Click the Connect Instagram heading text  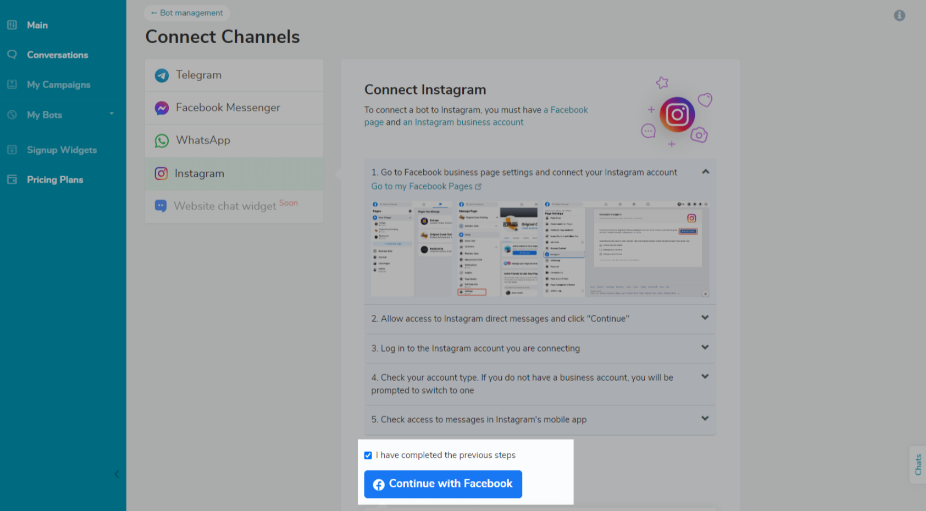tap(425, 90)
